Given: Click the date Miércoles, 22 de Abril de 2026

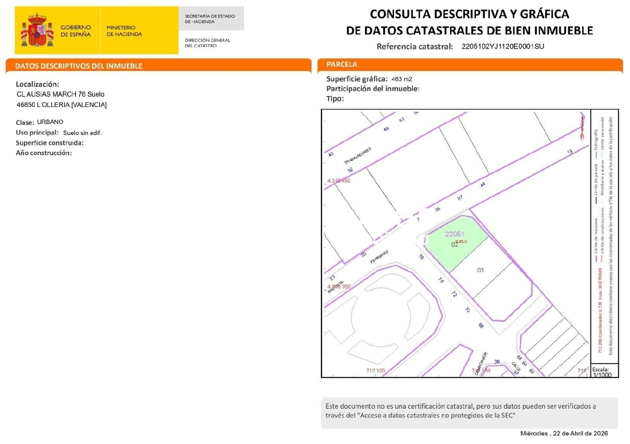Looking at the screenshot, I should tap(564, 434).
